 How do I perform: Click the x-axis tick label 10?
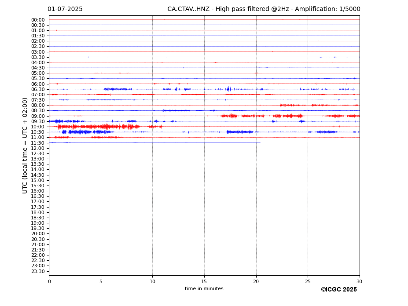[152, 281]
